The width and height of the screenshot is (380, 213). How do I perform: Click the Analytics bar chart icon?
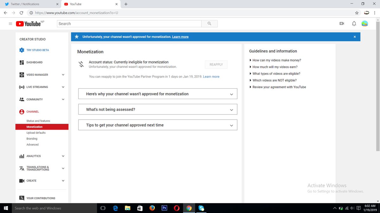(22, 156)
